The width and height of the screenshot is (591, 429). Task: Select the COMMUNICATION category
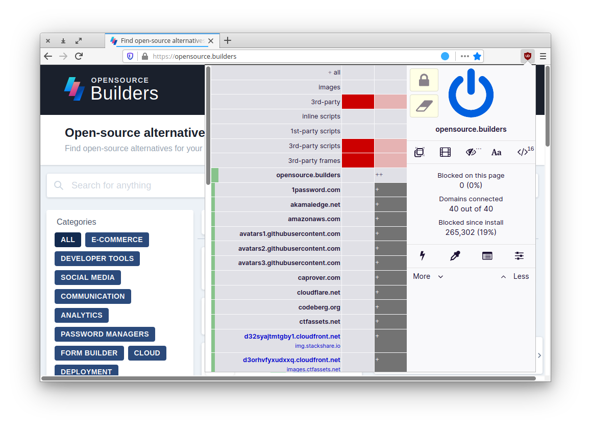pyautogui.click(x=93, y=296)
